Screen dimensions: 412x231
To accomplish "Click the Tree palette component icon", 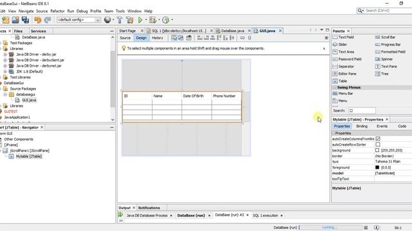I will (378, 74).
